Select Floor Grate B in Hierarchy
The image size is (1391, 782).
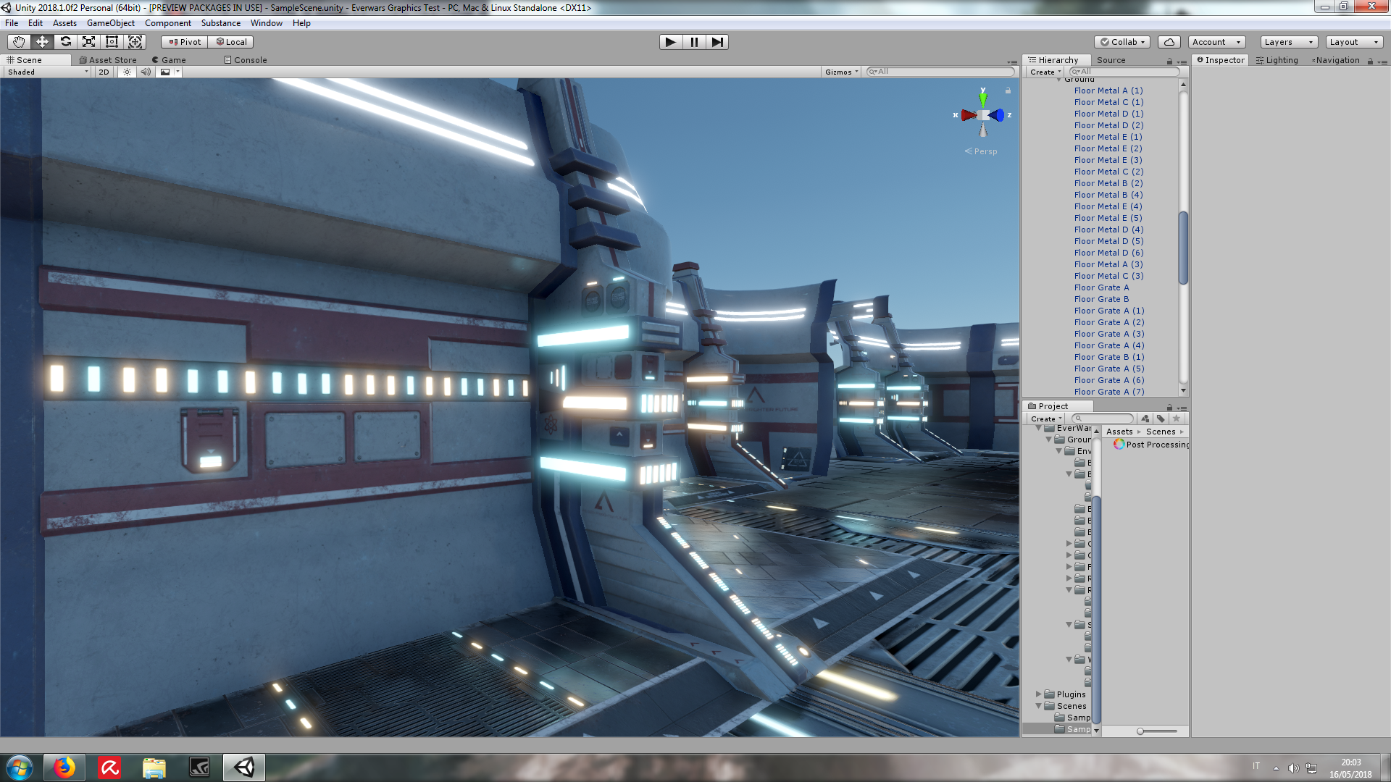(1101, 299)
